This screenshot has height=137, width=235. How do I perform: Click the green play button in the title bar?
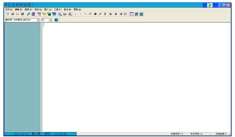coord(210,5)
